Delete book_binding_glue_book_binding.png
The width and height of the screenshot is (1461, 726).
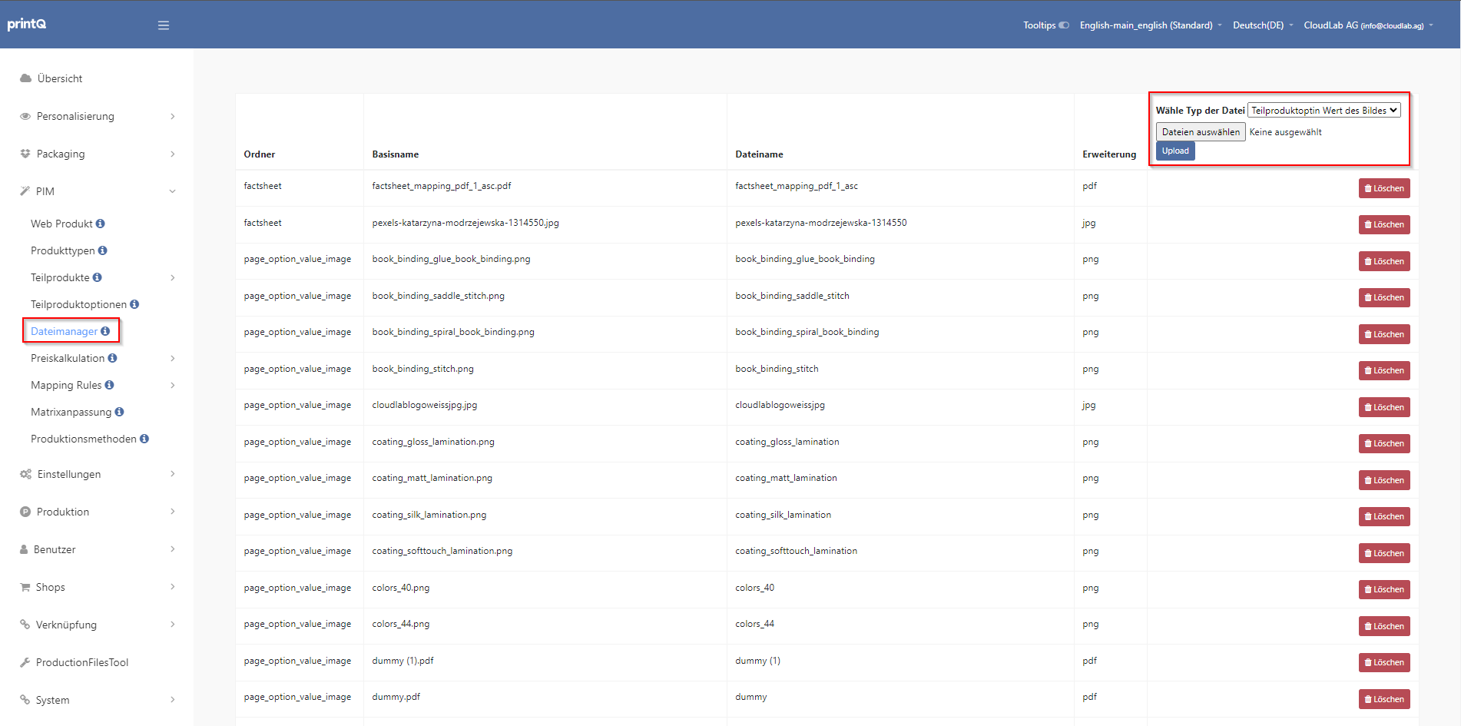[1384, 261]
